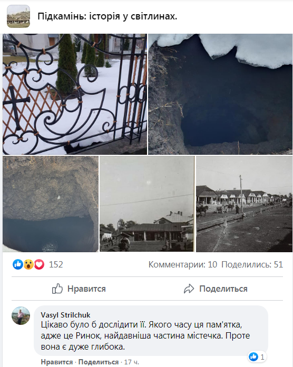Open the Підкамінь: історія у світлинах page
293x367 pixels.
click(108, 16)
